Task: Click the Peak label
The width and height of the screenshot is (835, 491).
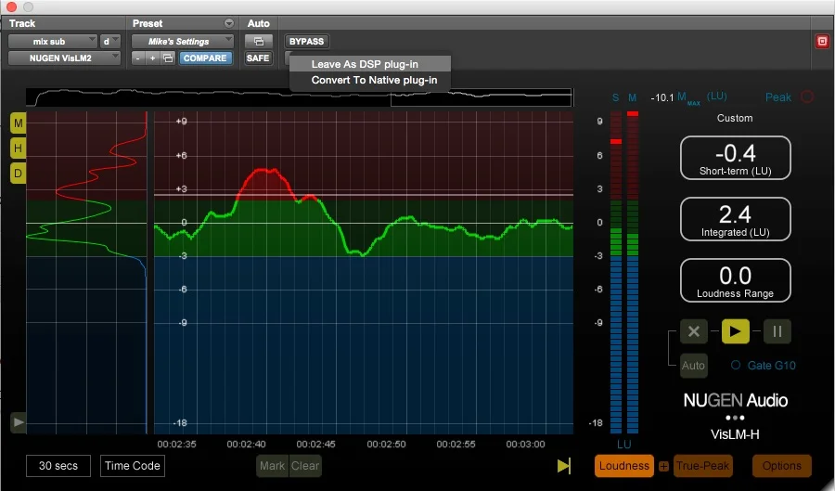Action: pos(778,97)
